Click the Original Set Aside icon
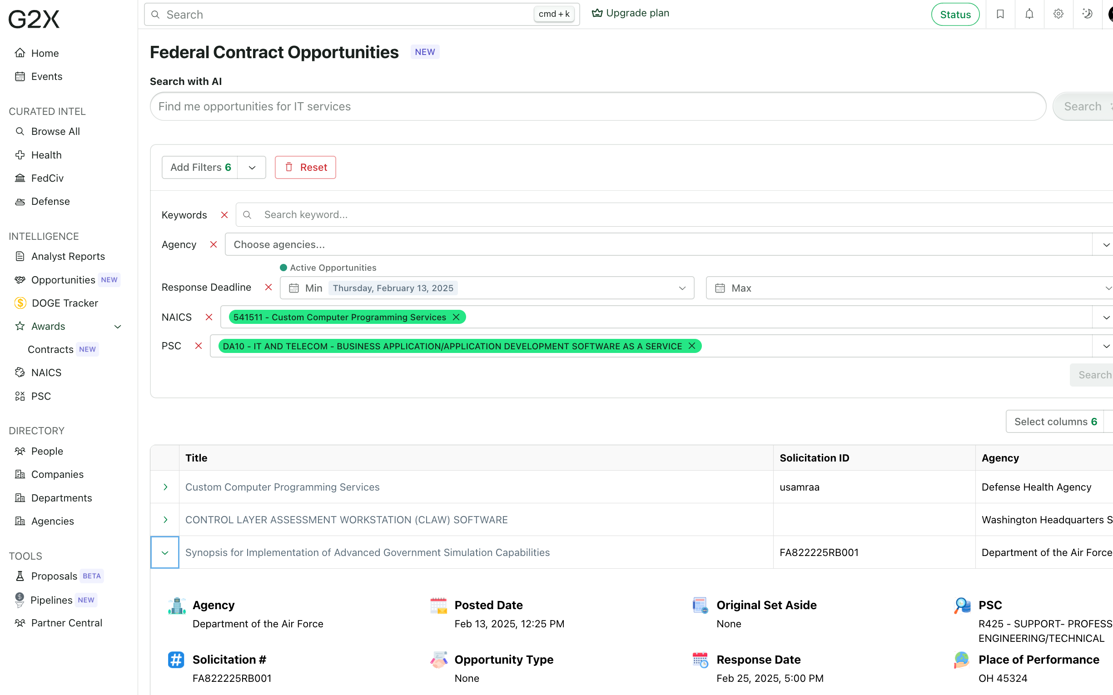Image resolution: width=1113 pixels, height=695 pixels. [x=701, y=606]
